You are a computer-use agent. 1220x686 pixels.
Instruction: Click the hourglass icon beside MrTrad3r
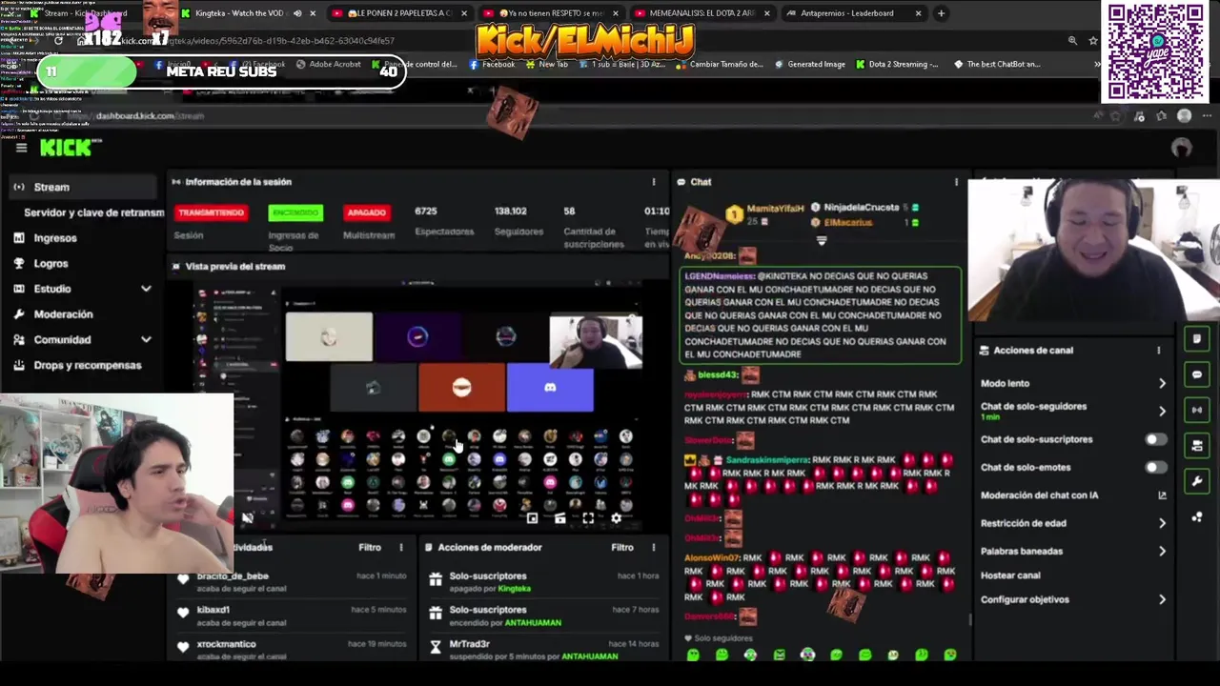[x=436, y=647]
